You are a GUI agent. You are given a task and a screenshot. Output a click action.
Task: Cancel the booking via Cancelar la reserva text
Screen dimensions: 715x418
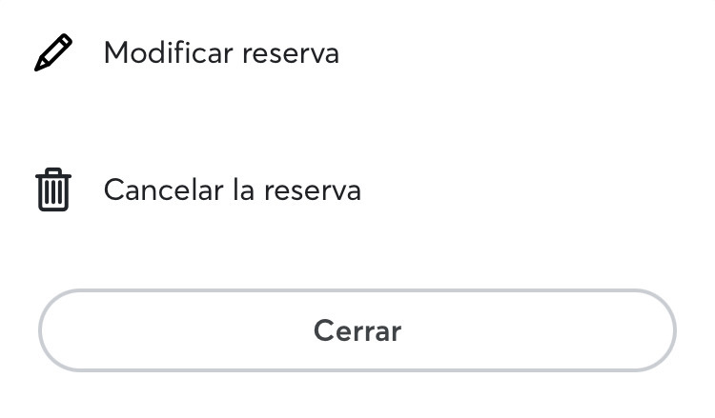click(232, 189)
